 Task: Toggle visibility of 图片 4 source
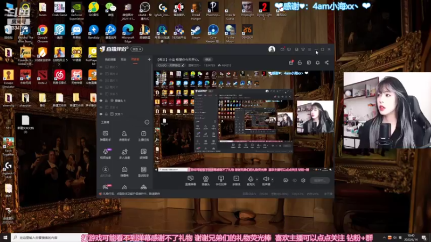click(101, 74)
